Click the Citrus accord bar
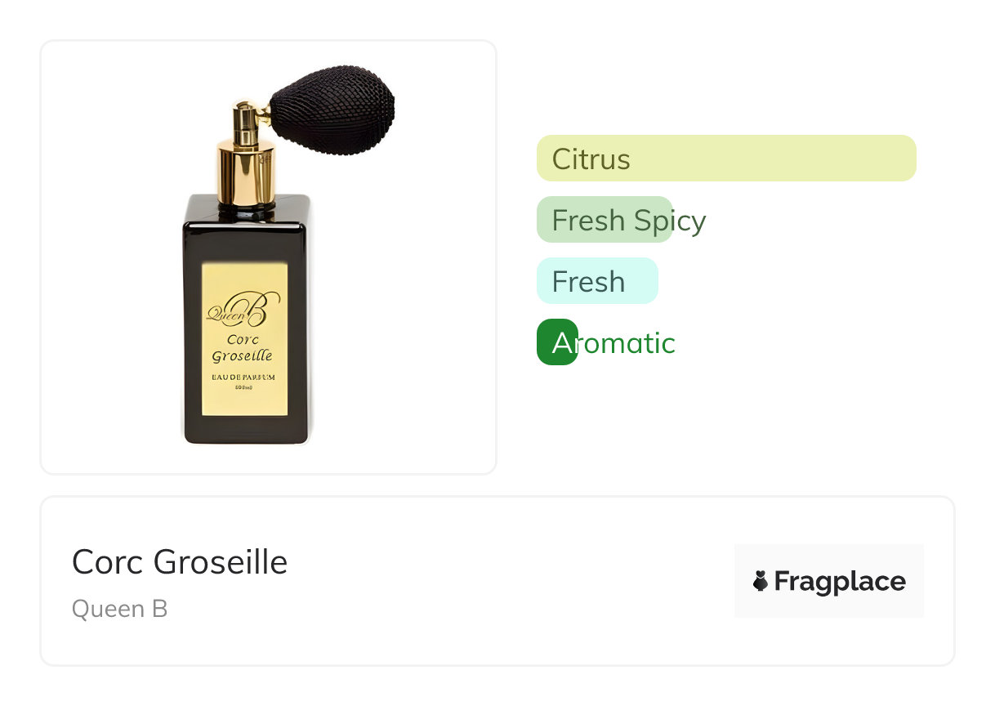The width and height of the screenshot is (995, 706). (725, 158)
